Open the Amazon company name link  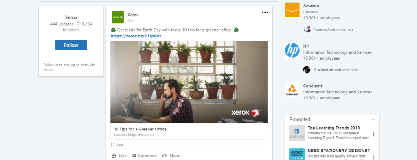pyautogui.click(x=311, y=6)
